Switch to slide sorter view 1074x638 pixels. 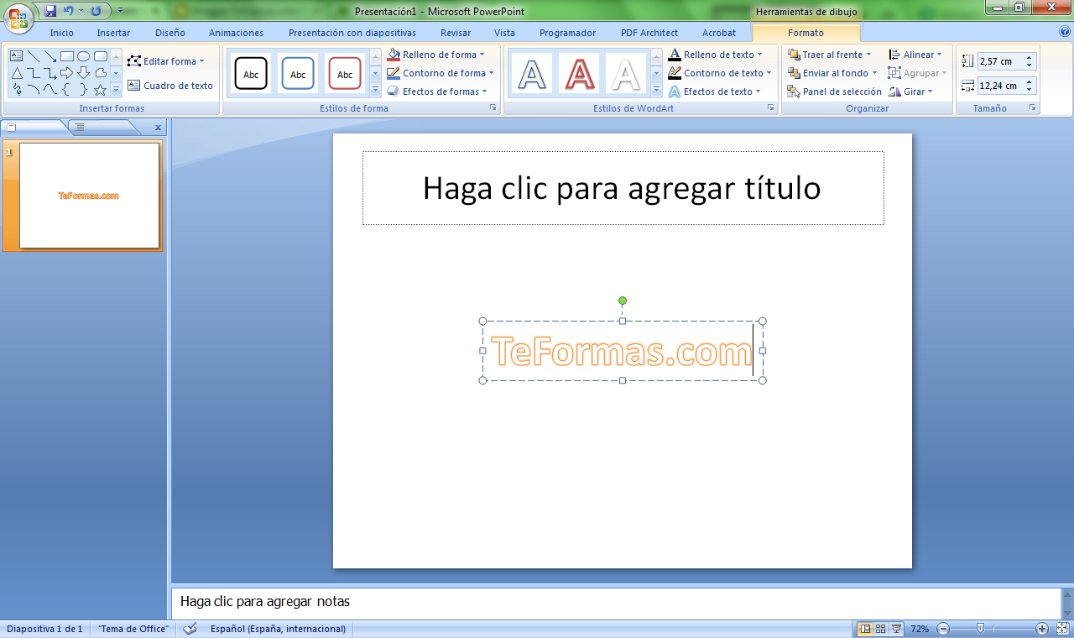click(880, 629)
